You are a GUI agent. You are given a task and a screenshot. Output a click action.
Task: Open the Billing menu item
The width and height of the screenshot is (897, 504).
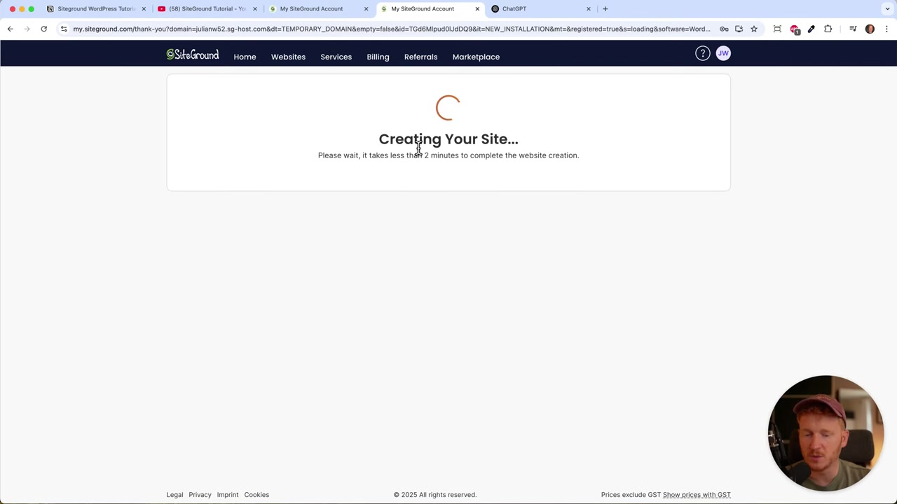(378, 57)
